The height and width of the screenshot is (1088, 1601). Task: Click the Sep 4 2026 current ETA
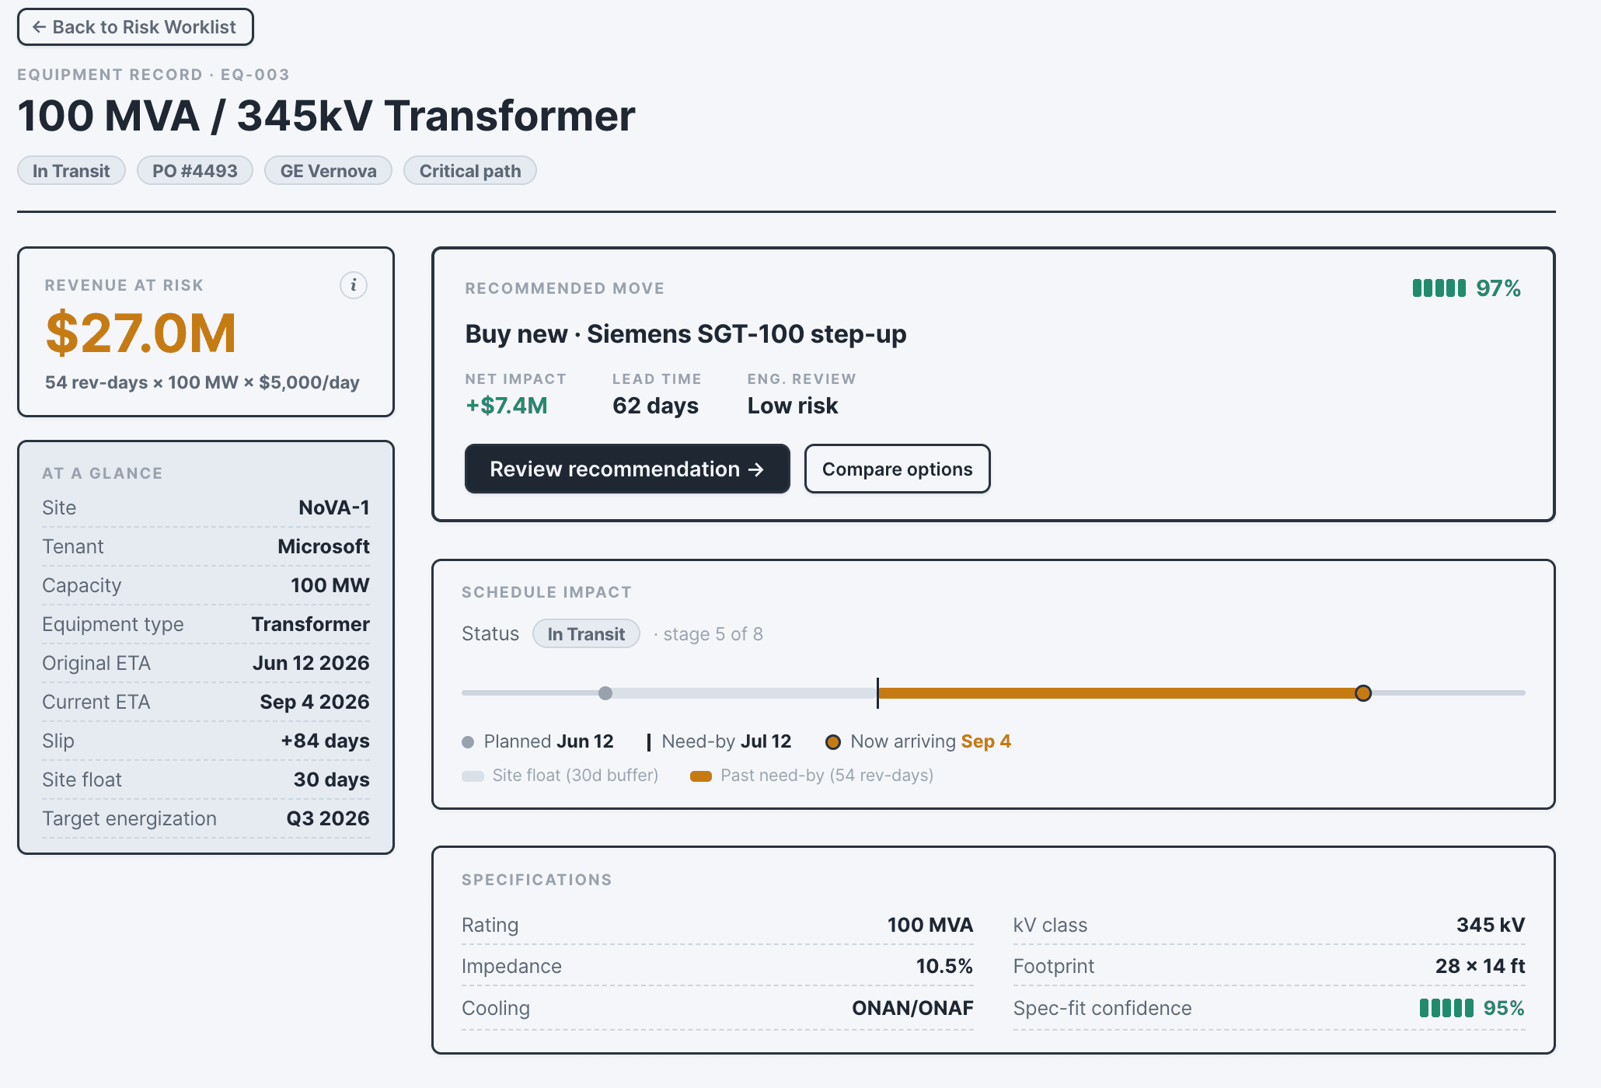pyautogui.click(x=315, y=702)
